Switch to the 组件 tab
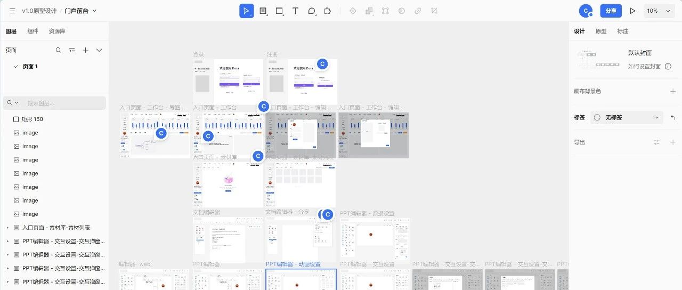The height and width of the screenshot is (290, 682). tap(33, 31)
